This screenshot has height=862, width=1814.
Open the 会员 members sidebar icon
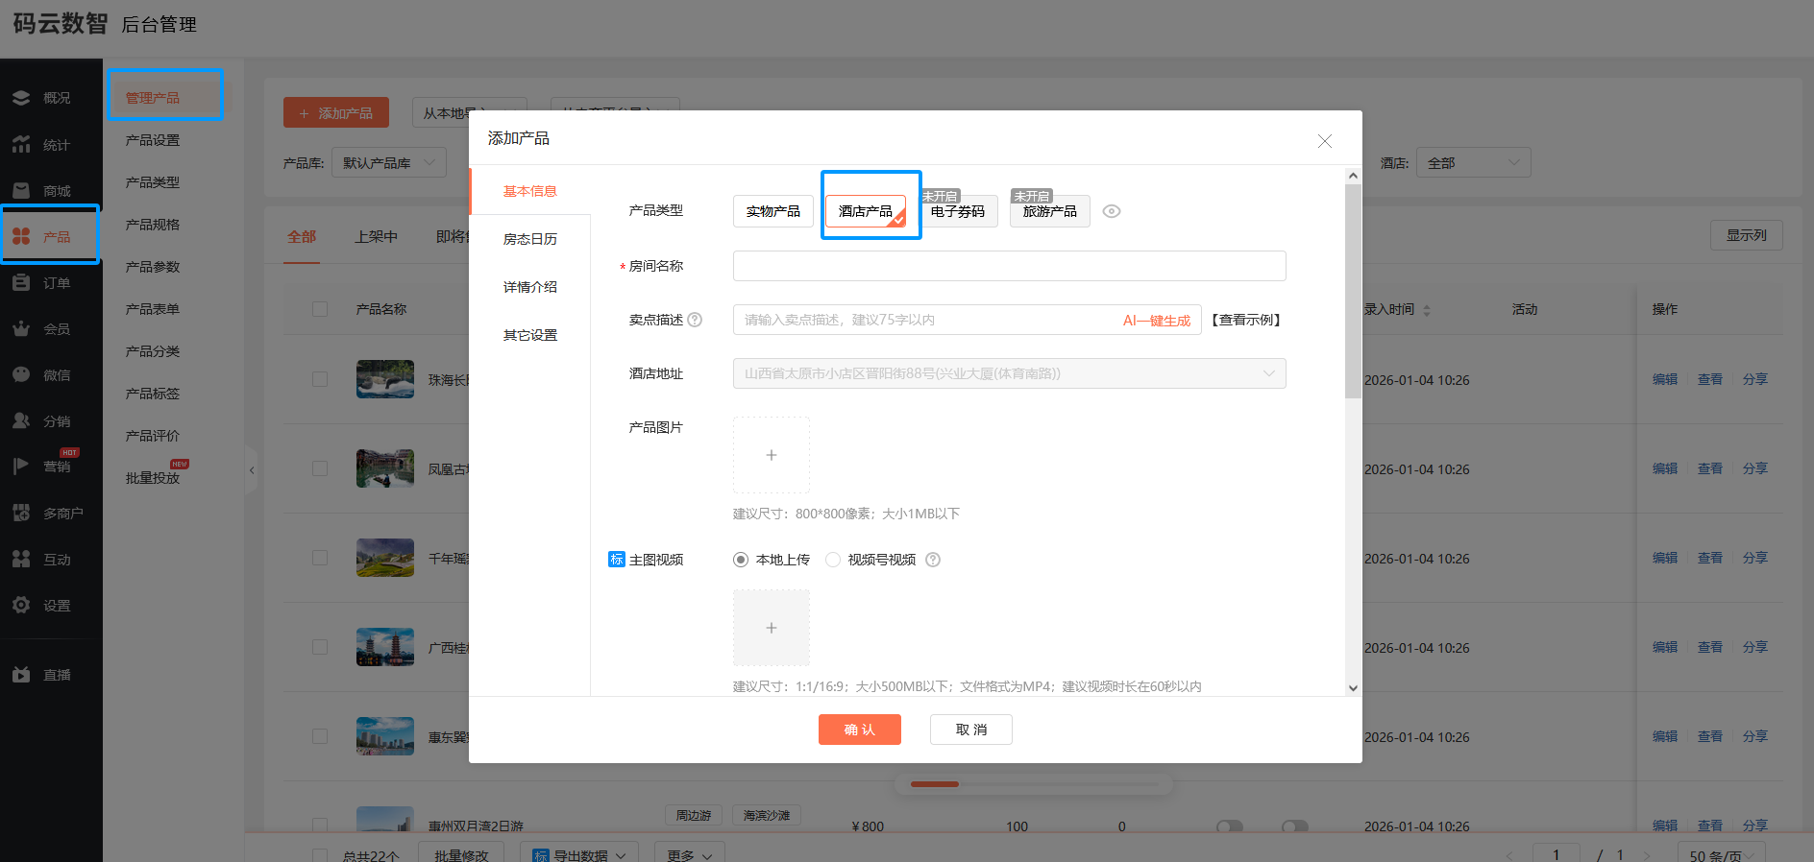tap(21, 329)
